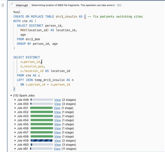Click the 'c.location_id AS location_id' line
Image resolution: width=165 pixels, height=152 pixels.
[x=45, y=71]
